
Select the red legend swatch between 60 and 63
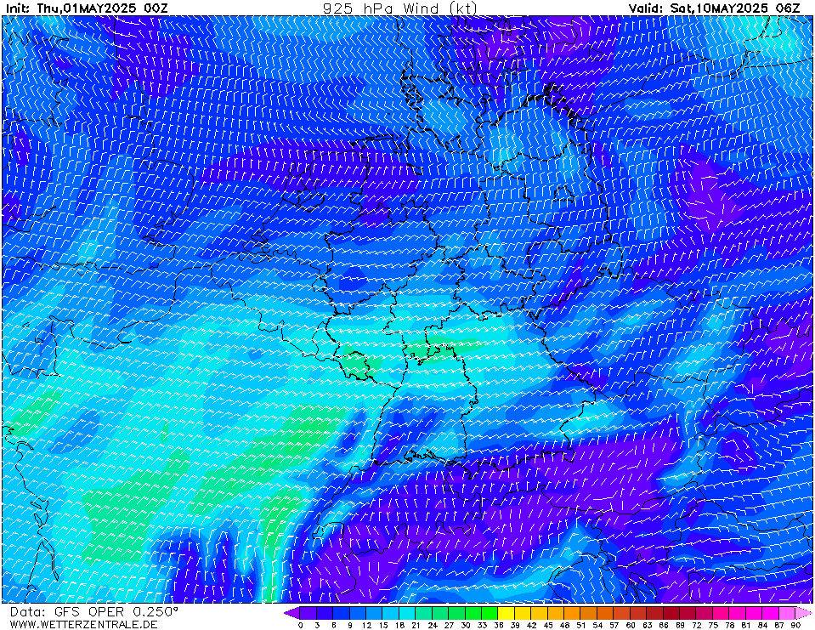coord(639,613)
